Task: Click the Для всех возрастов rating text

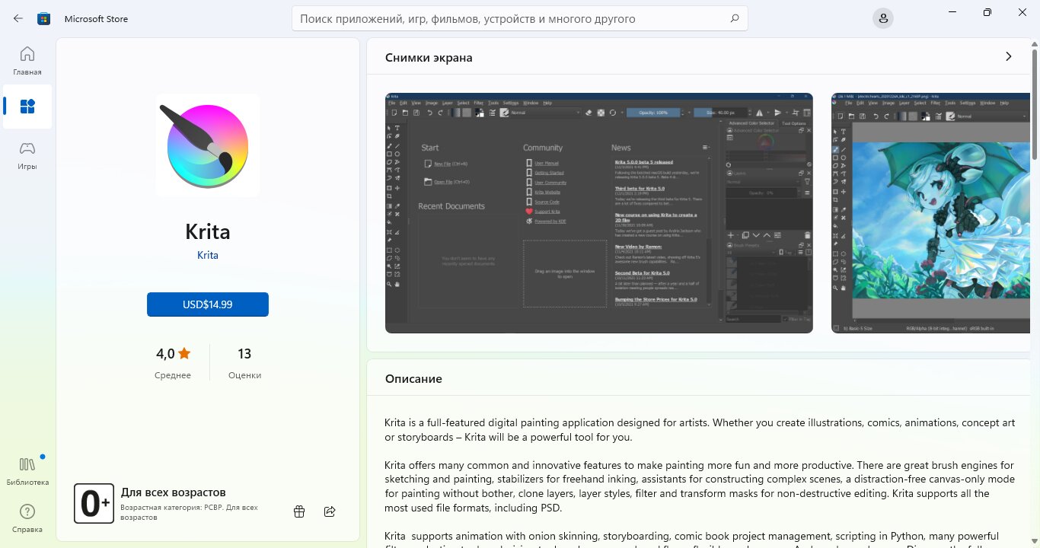Action: [x=174, y=492]
